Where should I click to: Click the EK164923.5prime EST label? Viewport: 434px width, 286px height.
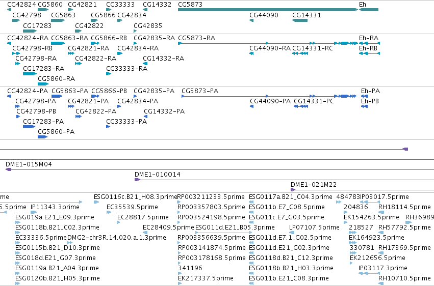[376, 238]
